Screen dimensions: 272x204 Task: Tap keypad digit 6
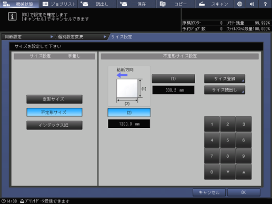[x=244, y=140]
